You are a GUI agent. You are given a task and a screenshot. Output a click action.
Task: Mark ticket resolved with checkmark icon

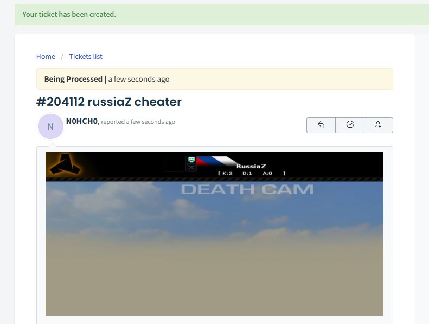click(350, 125)
